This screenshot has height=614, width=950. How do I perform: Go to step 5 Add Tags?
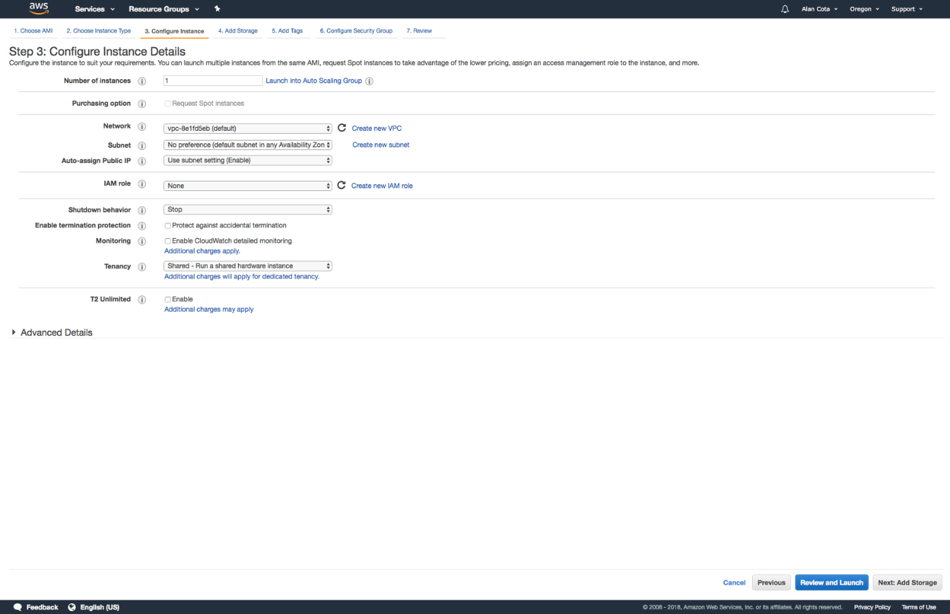(x=287, y=31)
